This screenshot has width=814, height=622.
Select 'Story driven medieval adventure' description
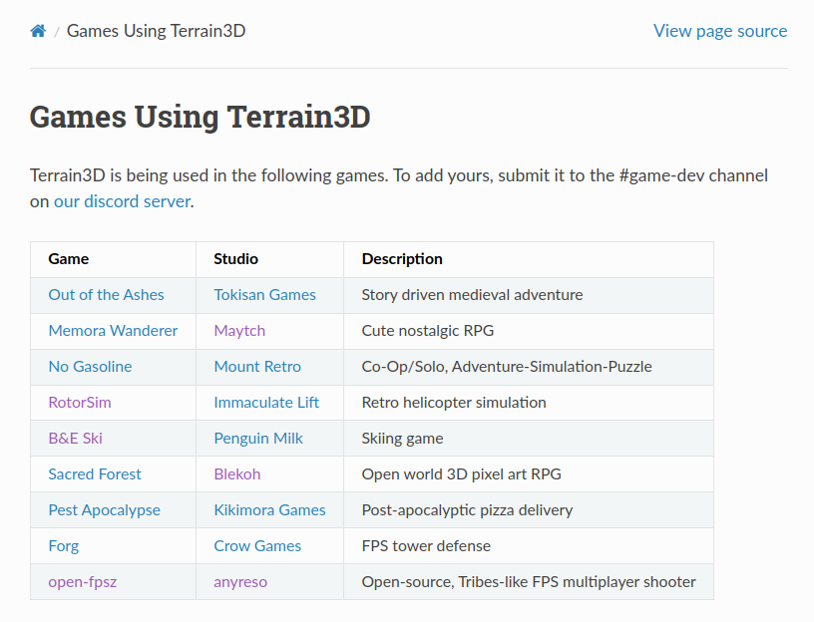[x=472, y=295]
